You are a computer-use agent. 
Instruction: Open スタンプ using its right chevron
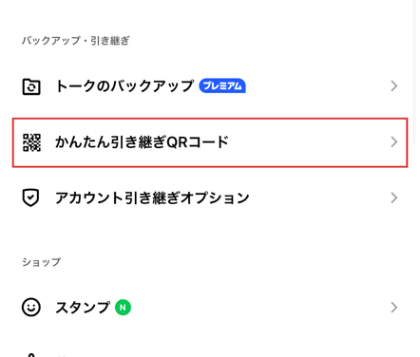tap(394, 308)
